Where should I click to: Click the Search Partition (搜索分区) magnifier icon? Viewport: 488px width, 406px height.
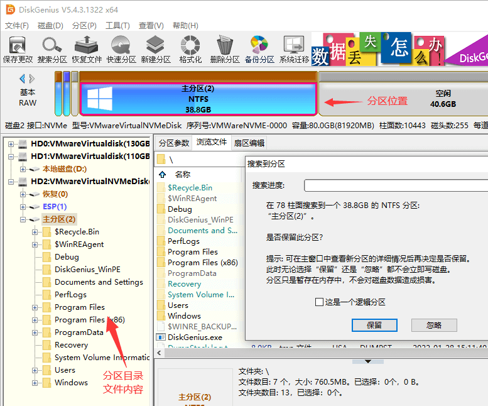pyautogui.click(x=52, y=49)
